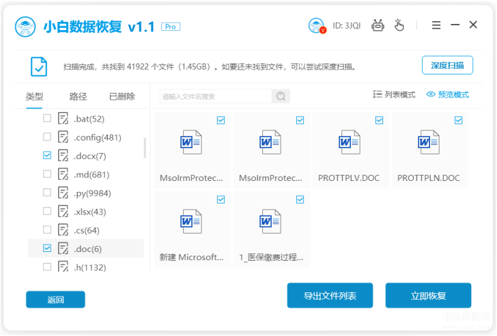Click the .bat(52) file type icon
The height and width of the screenshot is (336, 497).
click(x=63, y=119)
